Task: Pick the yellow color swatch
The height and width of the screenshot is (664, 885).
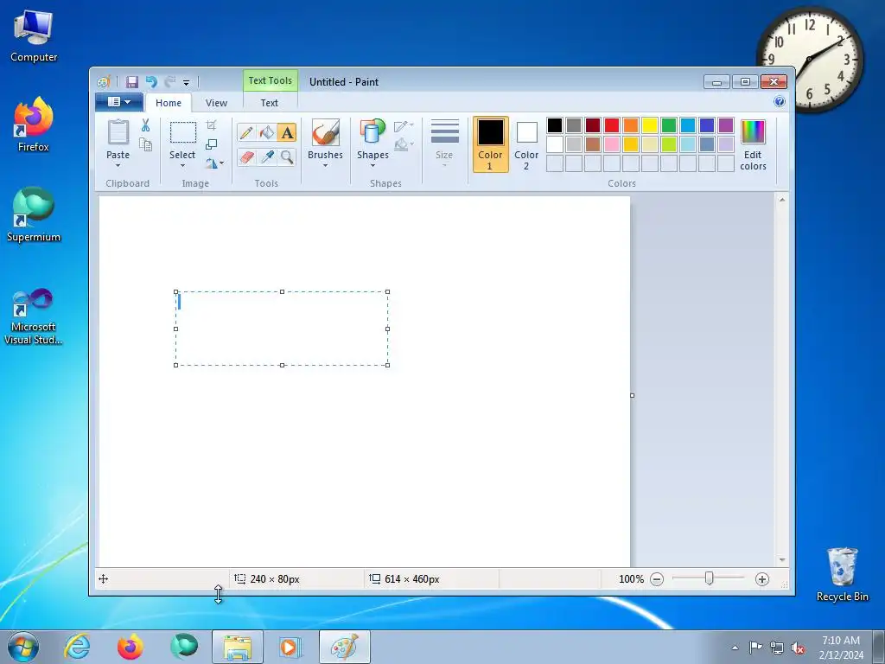Action: (650, 125)
